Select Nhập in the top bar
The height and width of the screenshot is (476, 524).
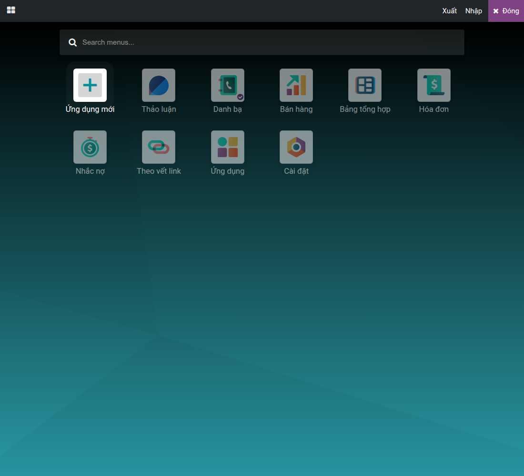click(x=474, y=11)
